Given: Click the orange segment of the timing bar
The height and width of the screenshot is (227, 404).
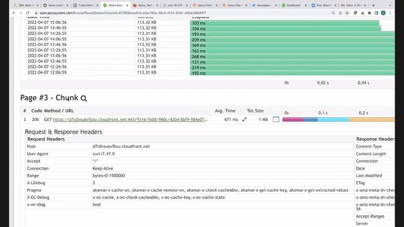Looking at the screenshot, I should (x=372, y=119).
